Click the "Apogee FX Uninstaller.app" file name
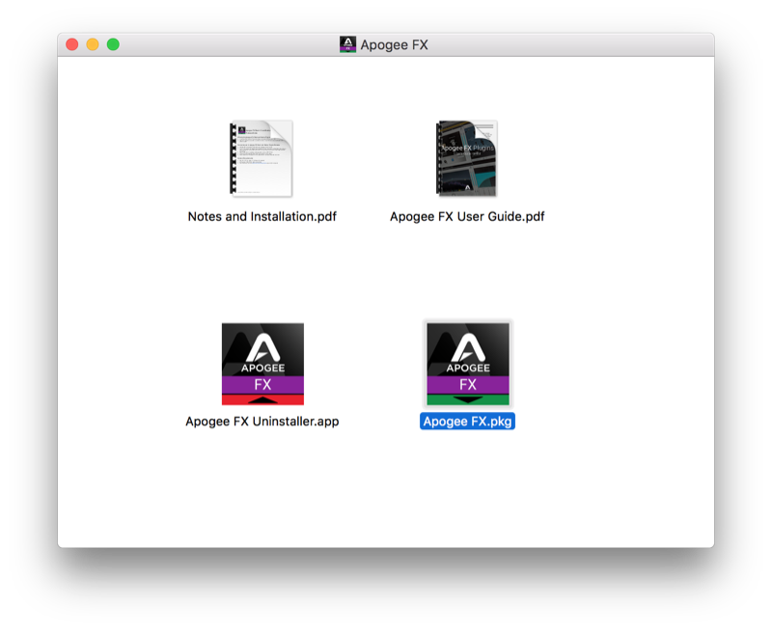 [x=262, y=422]
